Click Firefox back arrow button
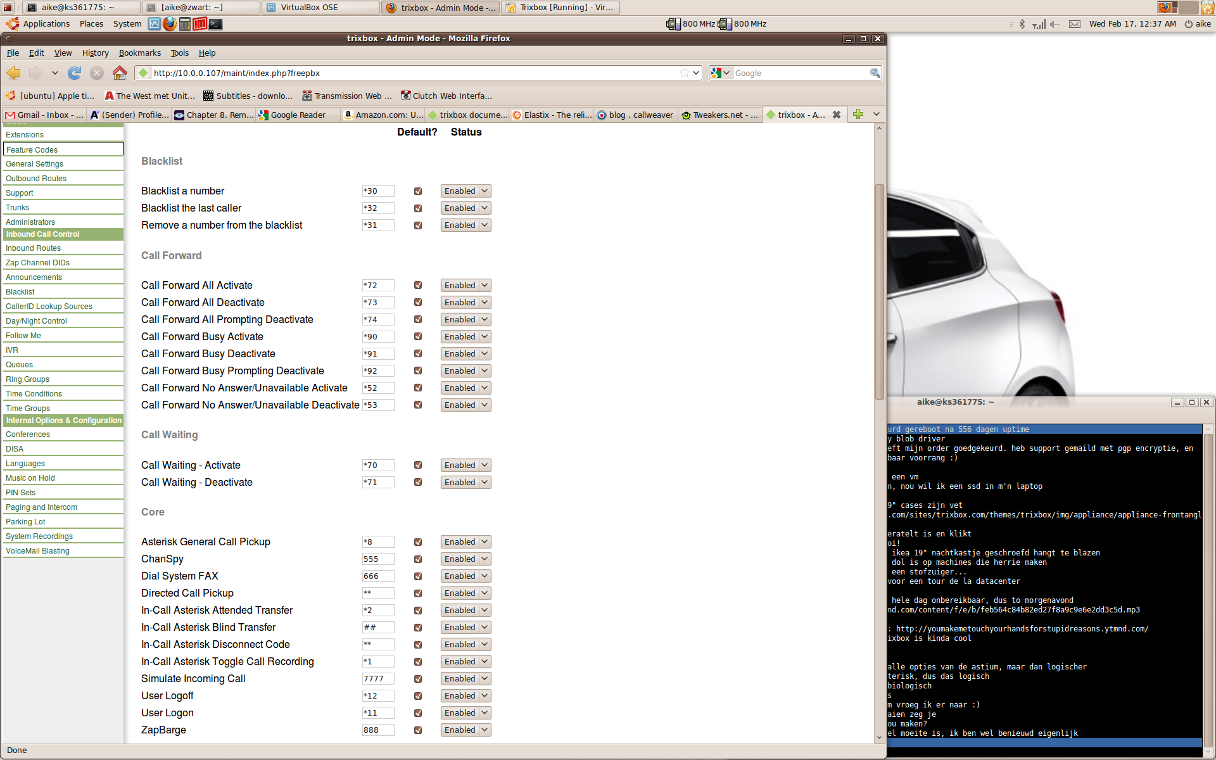The image size is (1216, 760). coord(13,73)
